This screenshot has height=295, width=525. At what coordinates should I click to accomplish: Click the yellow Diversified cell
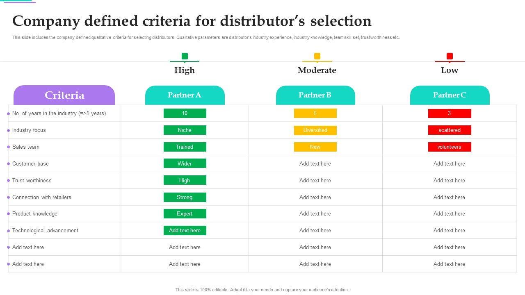coord(315,130)
